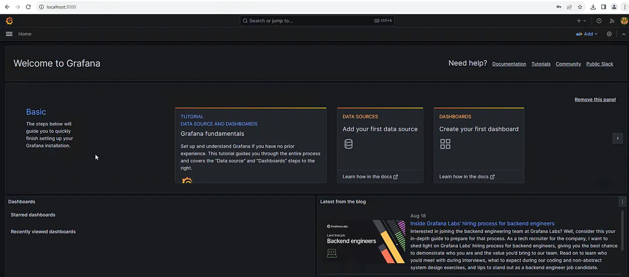Open the news feed RSS icon
This screenshot has width=629, height=277.
pos(611,21)
